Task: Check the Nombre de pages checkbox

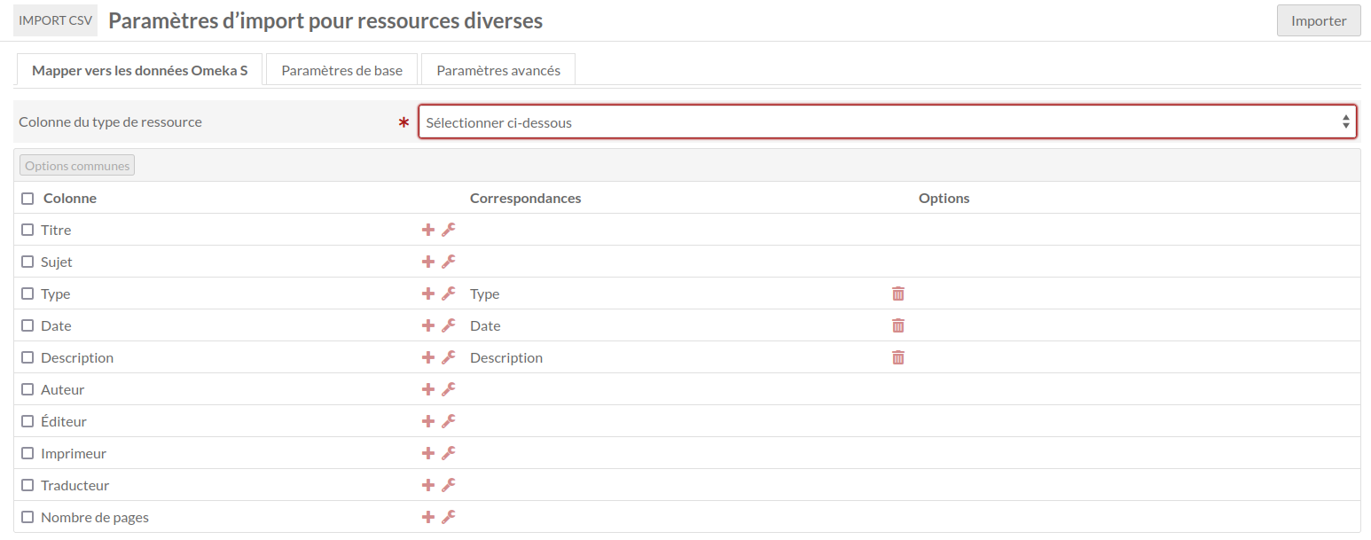Action: pos(27,517)
